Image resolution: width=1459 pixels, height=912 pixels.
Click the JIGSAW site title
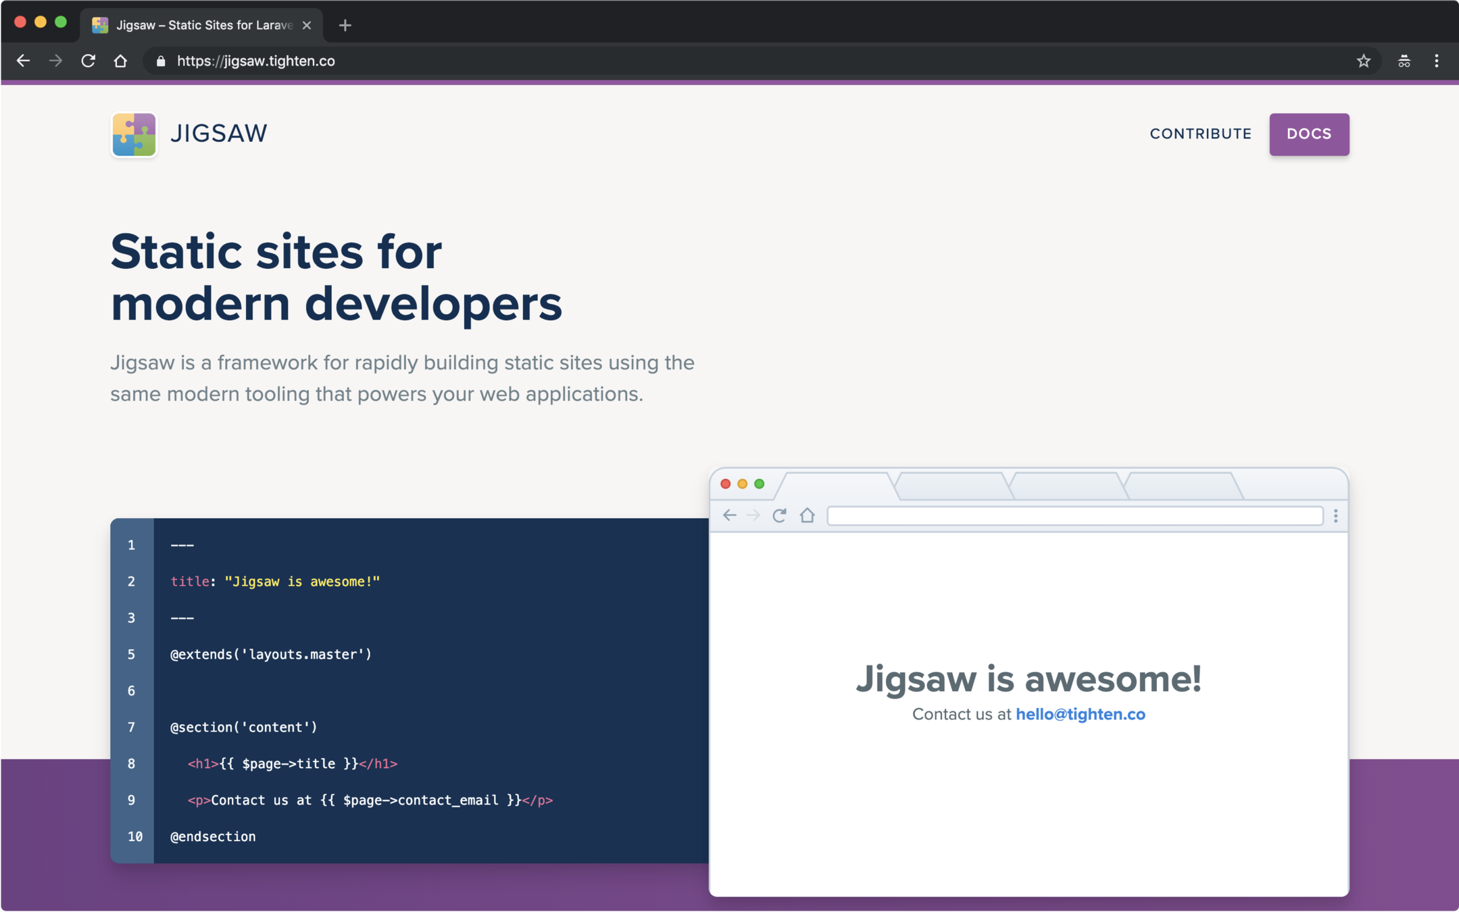click(219, 134)
